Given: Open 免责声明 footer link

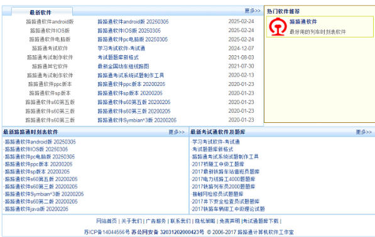Looking at the screenshot, I should pos(230,221).
